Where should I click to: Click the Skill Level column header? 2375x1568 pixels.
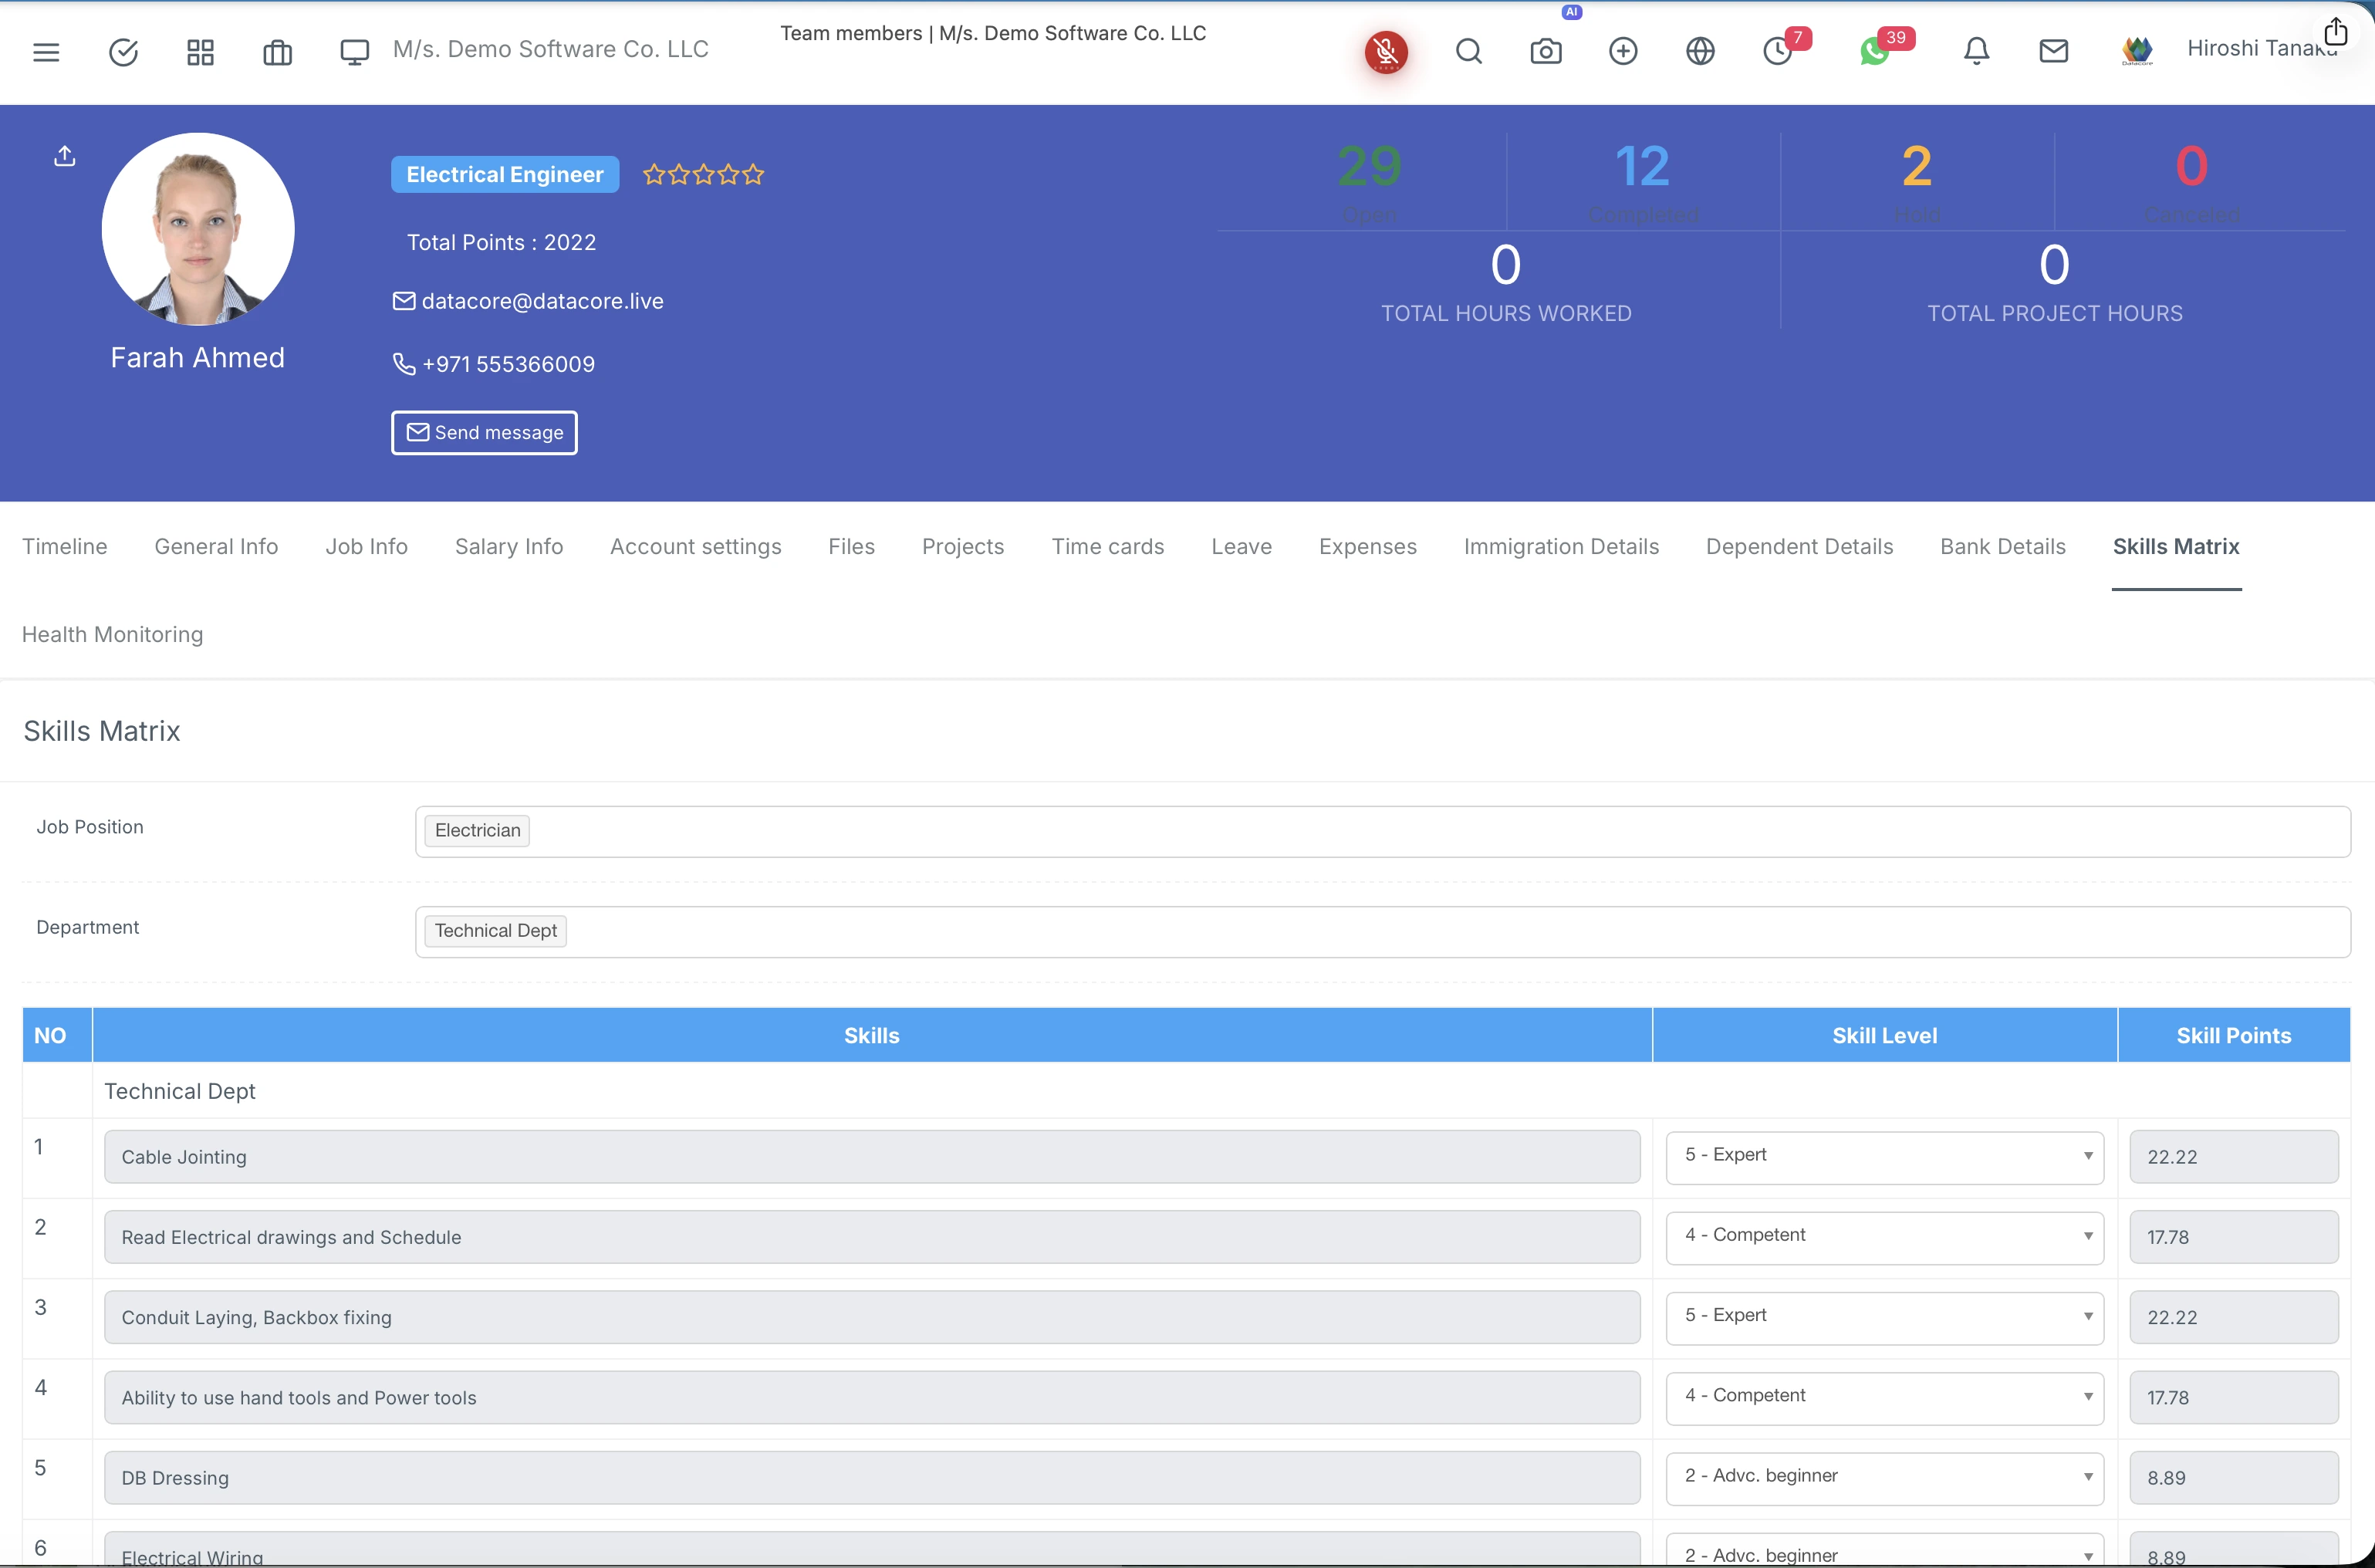1884,1035
